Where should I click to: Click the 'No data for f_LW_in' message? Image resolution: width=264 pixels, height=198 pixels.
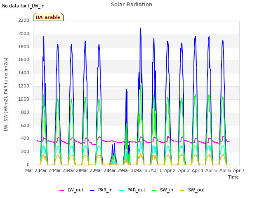coord(23,6)
